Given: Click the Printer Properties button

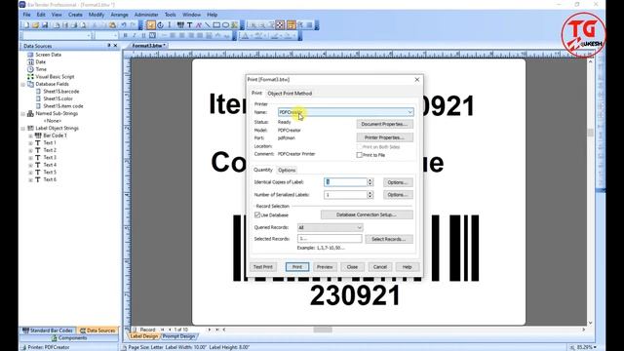Looking at the screenshot, I should (x=384, y=137).
